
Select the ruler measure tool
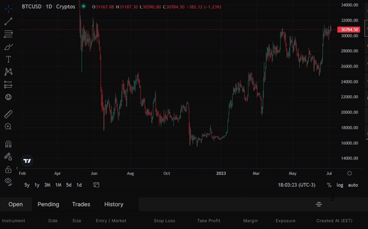[x=8, y=114]
